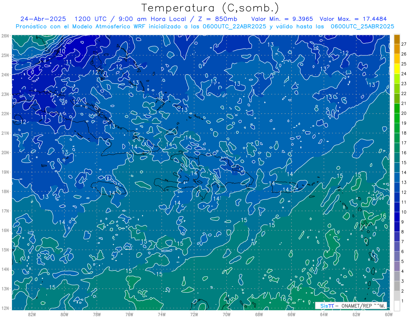
Task: Click the '17N' latitude axis label
Action: [5, 211]
